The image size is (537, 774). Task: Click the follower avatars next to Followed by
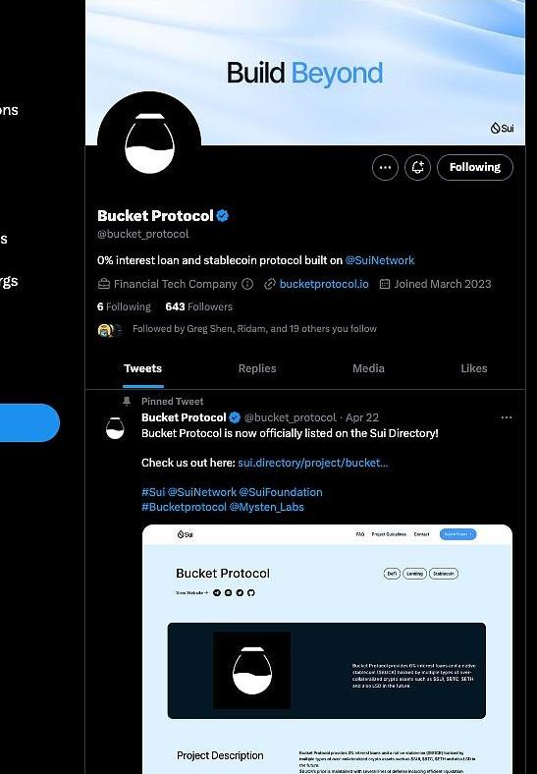coord(110,330)
